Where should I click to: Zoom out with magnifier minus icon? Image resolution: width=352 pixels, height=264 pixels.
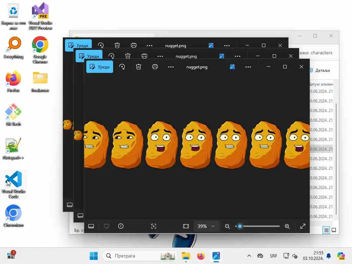tap(228, 226)
